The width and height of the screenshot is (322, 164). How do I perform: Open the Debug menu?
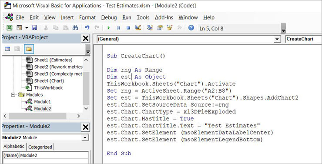[109, 18]
